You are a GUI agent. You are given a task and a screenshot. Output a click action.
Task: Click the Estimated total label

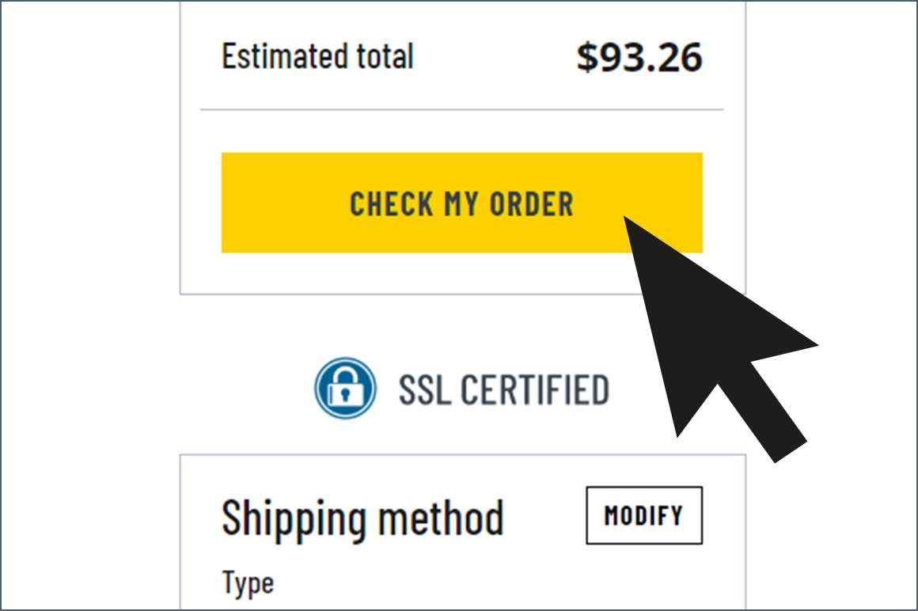click(x=317, y=56)
